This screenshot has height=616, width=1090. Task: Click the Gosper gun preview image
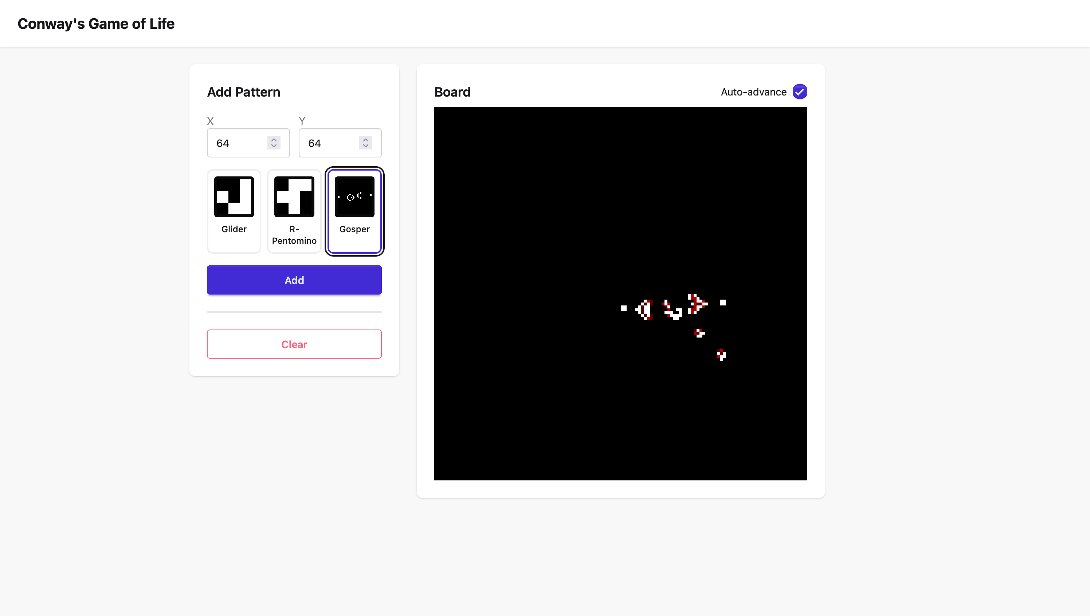click(354, 196)
